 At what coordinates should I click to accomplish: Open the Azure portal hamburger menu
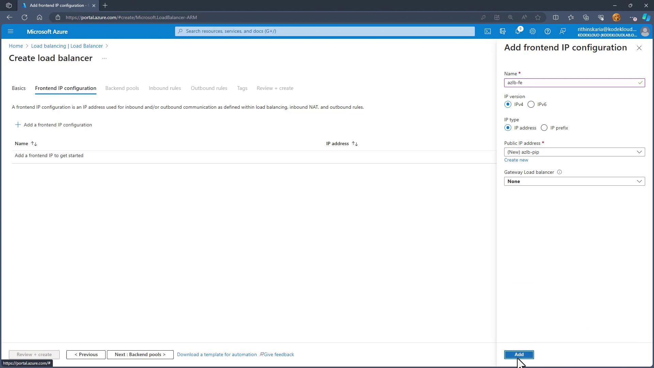11,31
